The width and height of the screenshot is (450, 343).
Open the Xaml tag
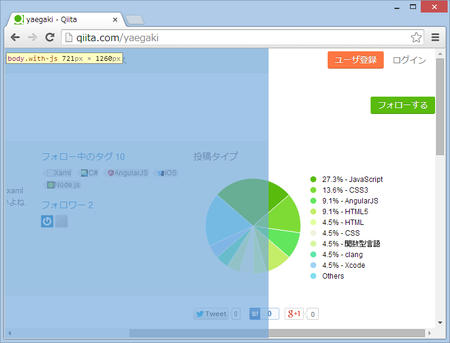point(57,173)
